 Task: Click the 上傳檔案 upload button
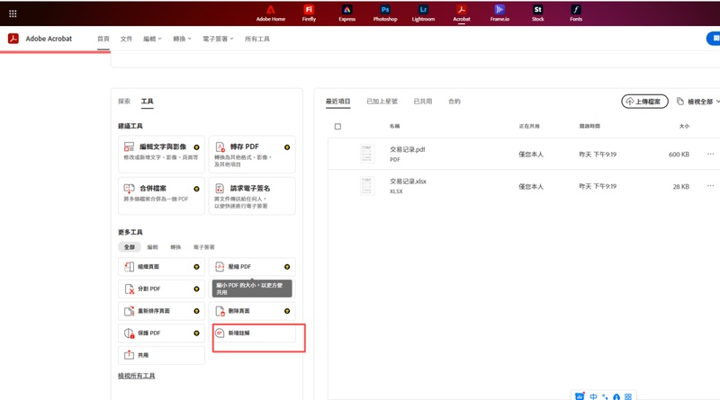pyautogui.click(x=644, y=102)
